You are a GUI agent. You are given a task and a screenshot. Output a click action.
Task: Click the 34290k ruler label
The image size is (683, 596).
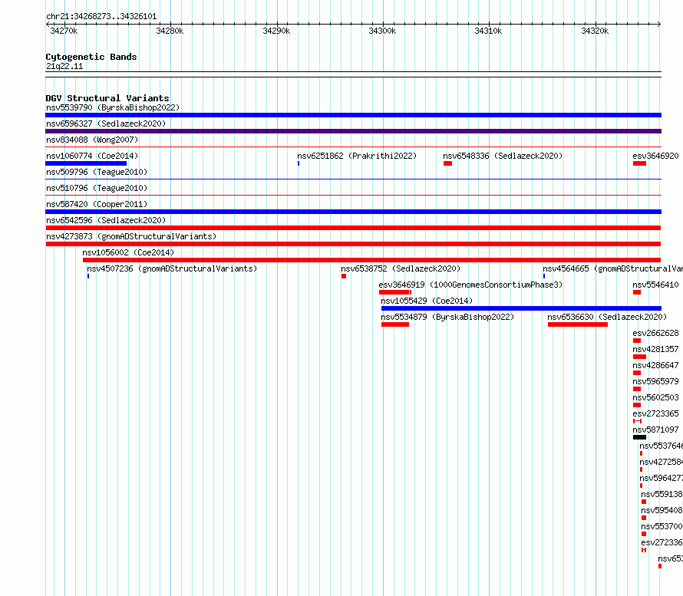(276, 31)
